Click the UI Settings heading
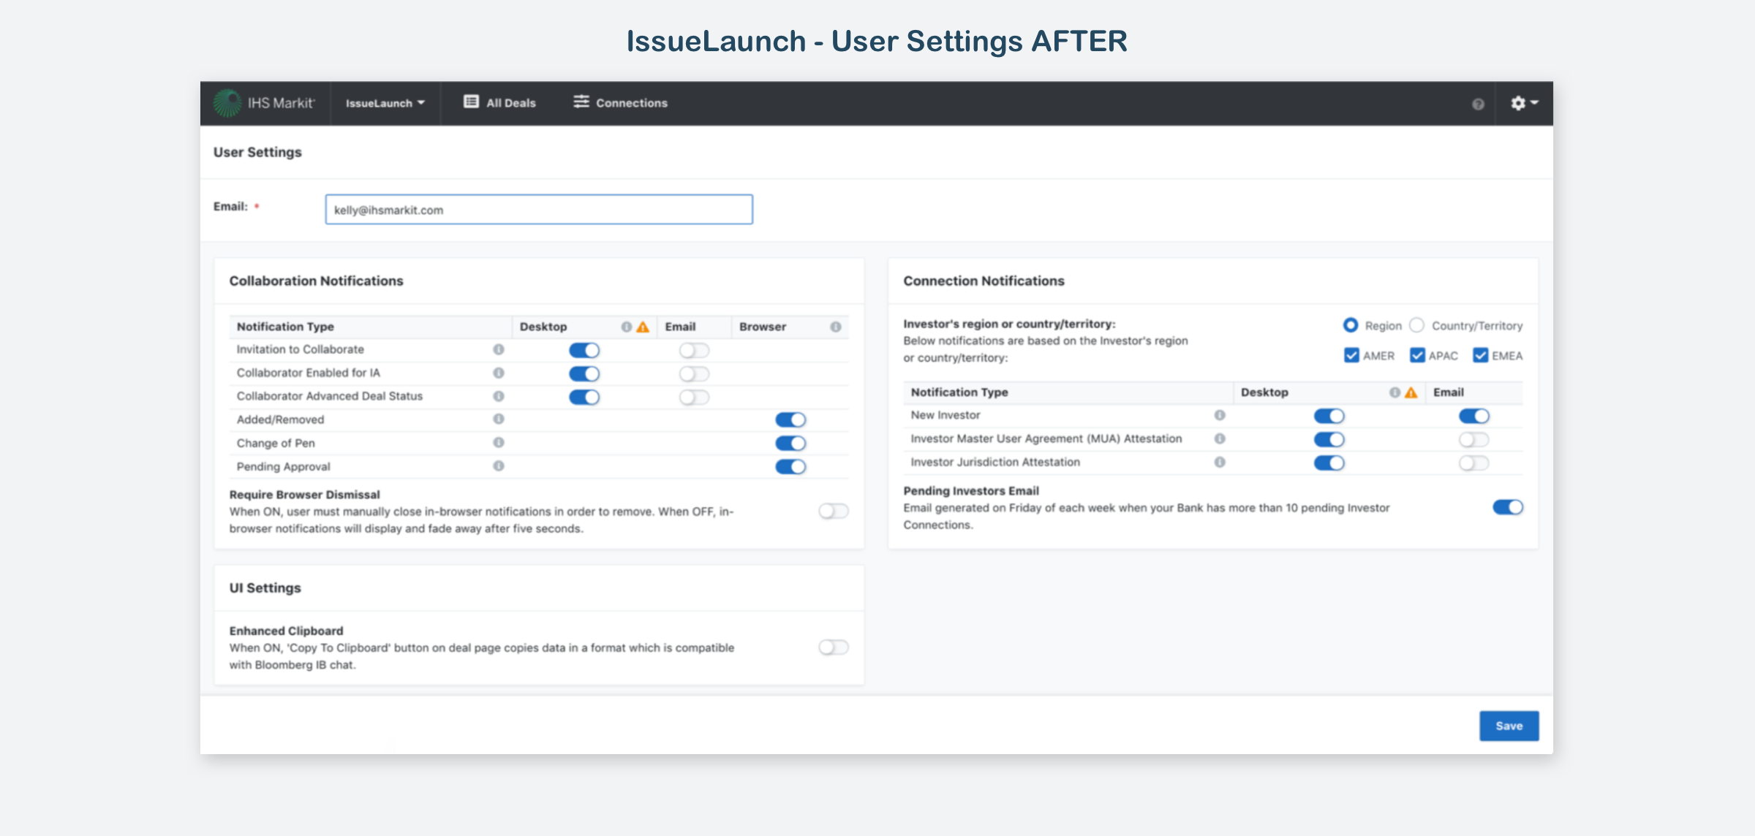Viewport: 1755px width, 836px height. click(265, 588)
